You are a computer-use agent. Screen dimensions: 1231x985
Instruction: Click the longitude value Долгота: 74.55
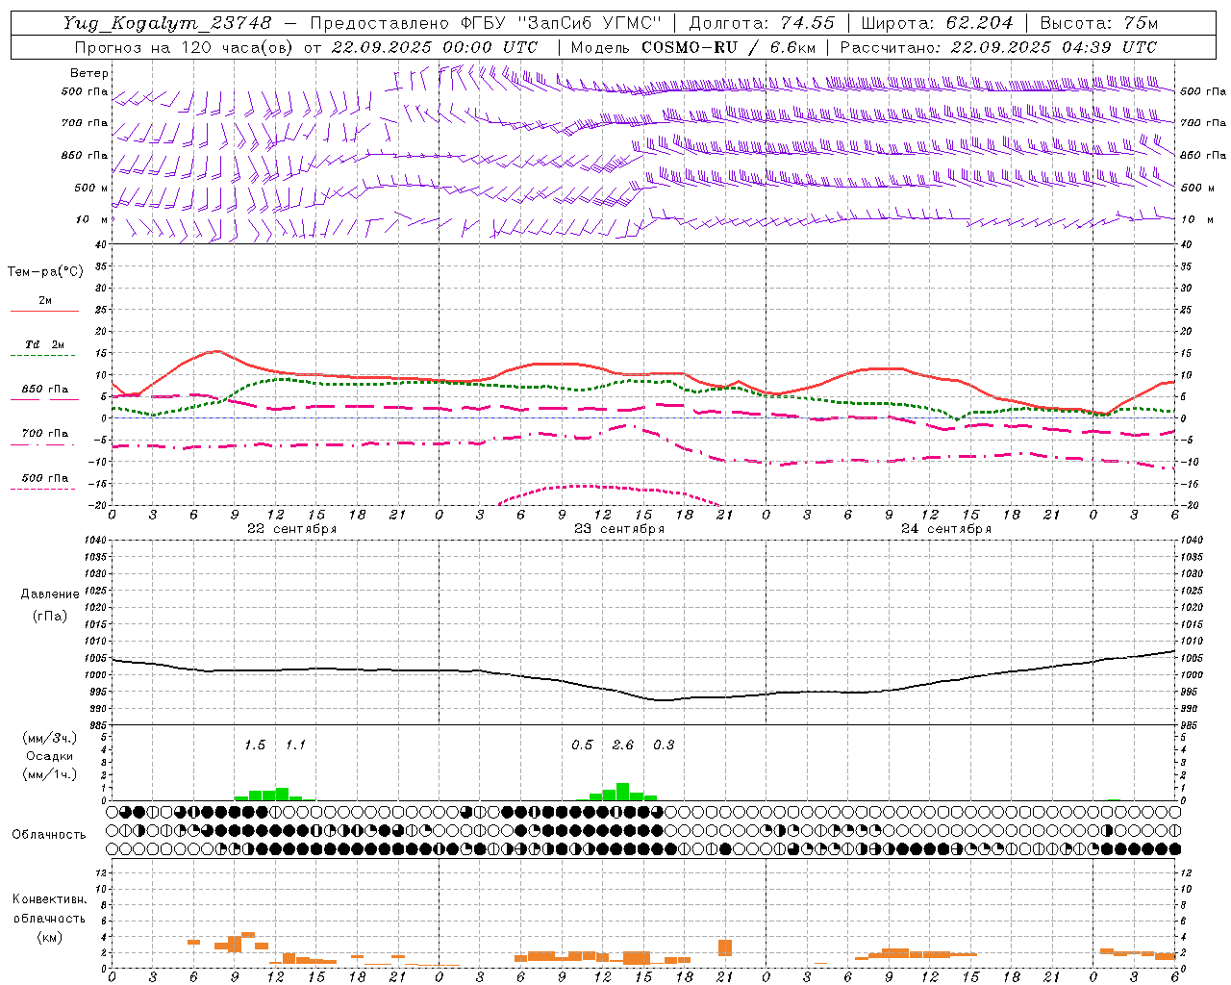pyautogui.click(x=762, y=23)
